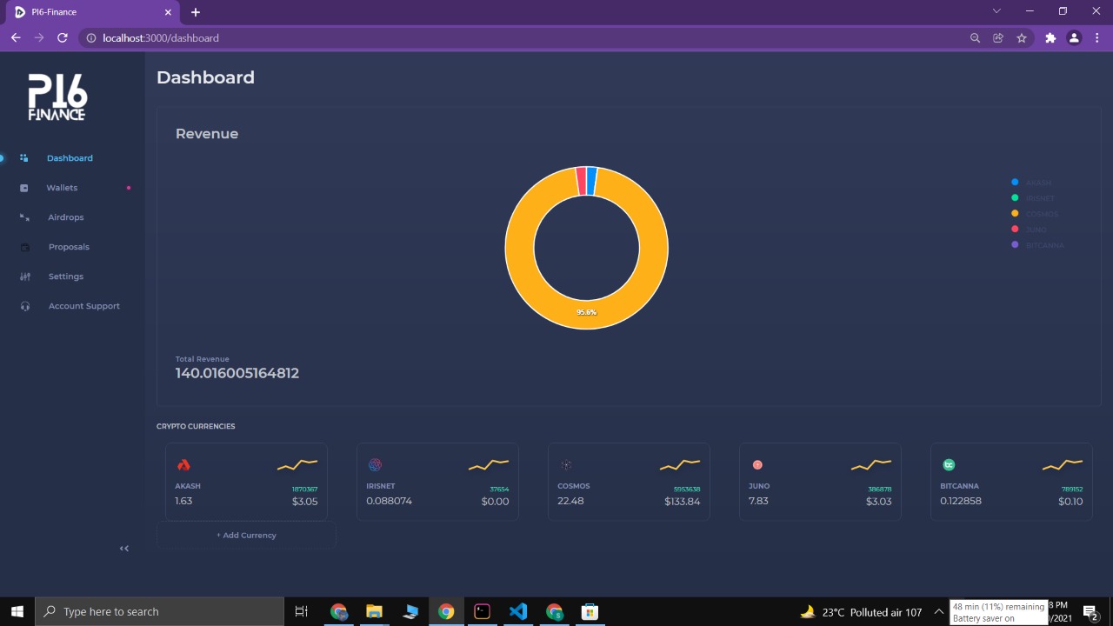Image resolution: width=1113 pixels, height=626 pixels.
Task: Open the browser tab search chevron
Action: (x=996, y=11)
